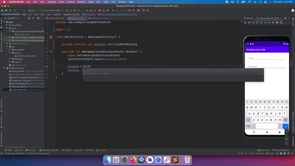Open the Android project view dropdown
The width and height of the screenshot is (295, 166).
click(11, 18)
